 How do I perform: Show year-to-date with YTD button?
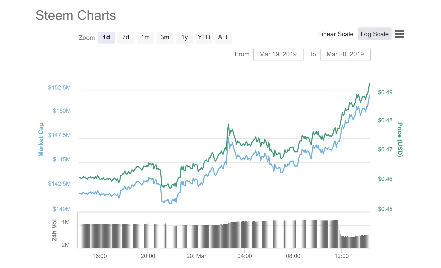204,37
